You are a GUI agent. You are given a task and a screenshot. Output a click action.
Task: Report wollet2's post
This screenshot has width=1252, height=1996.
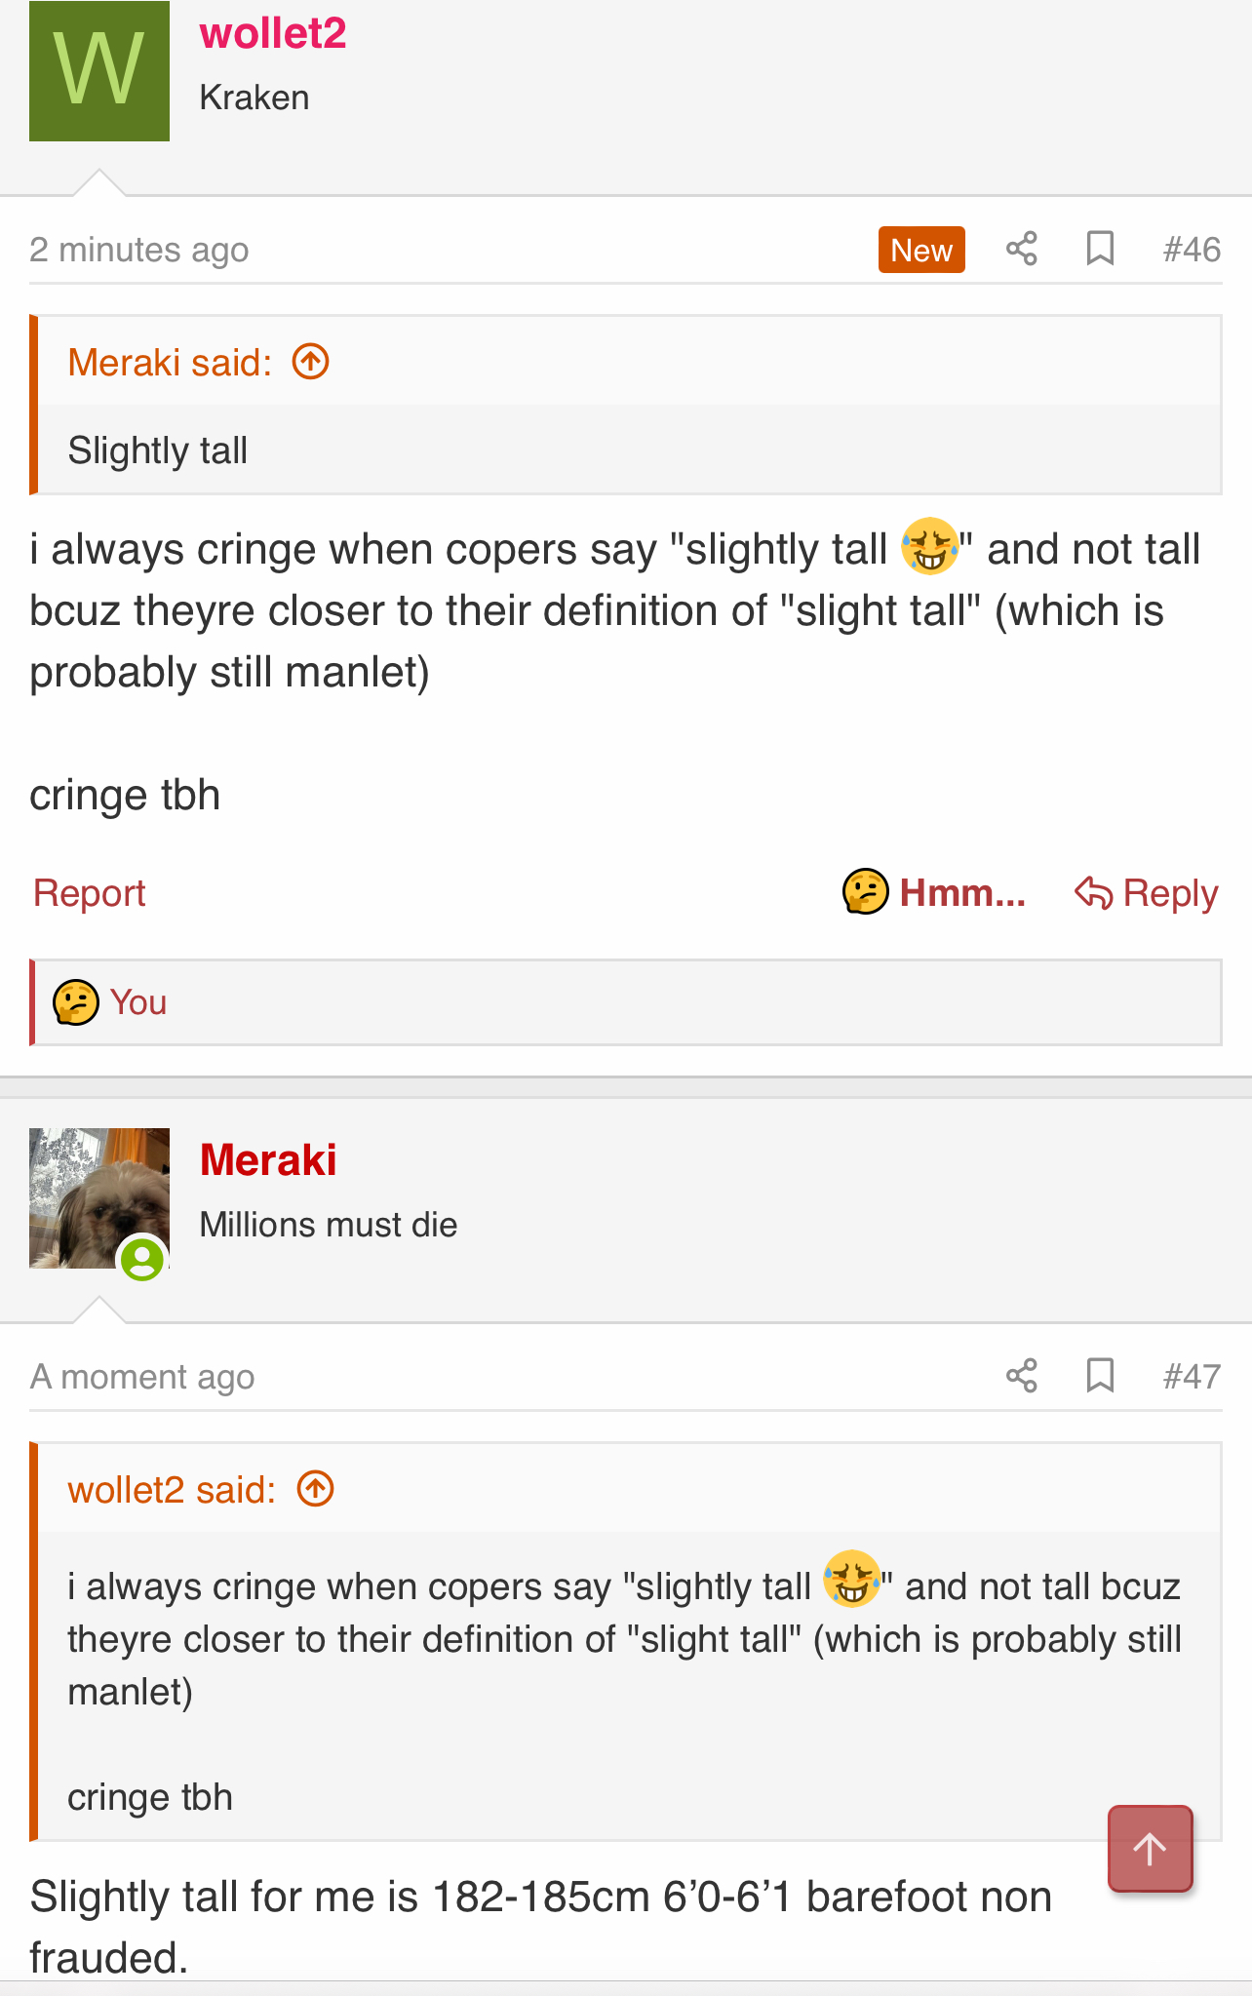coord(90,892)
